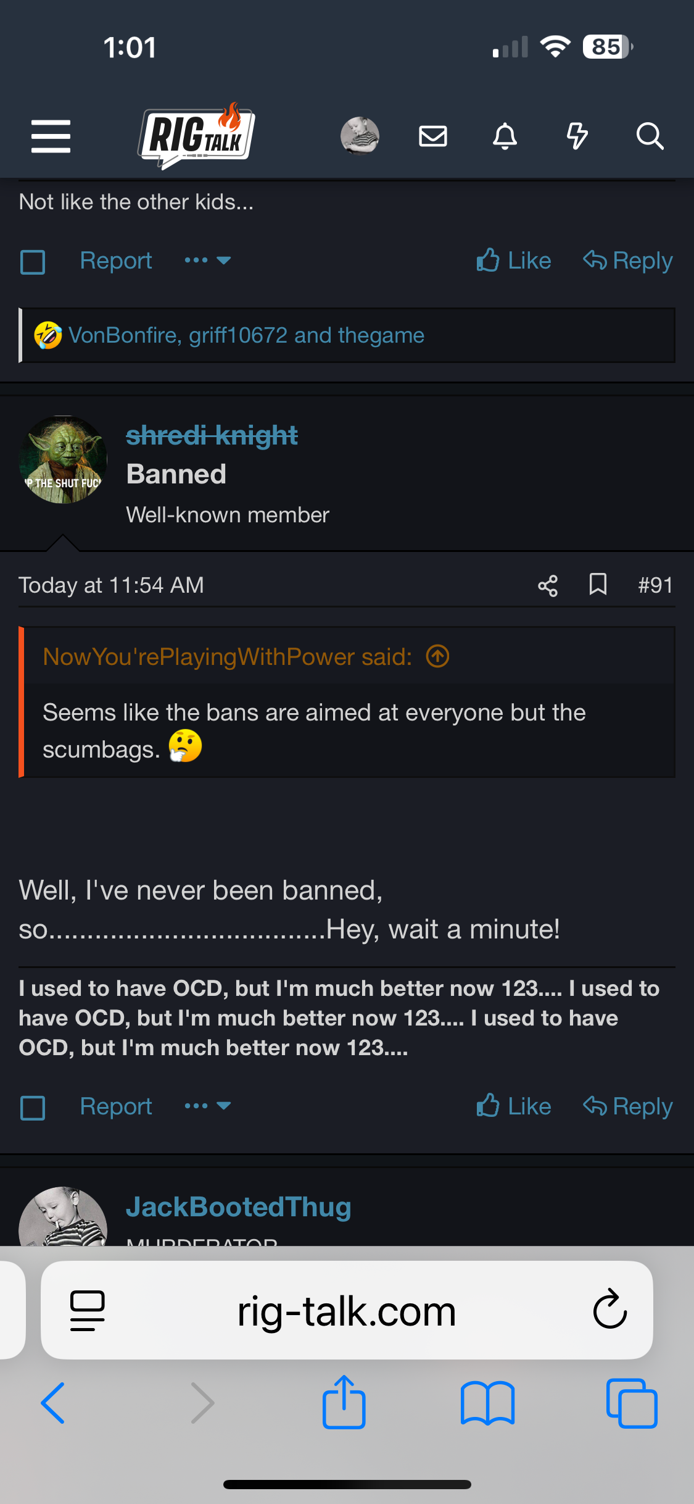Expand more options on the top post
Screen dimensions: 694x1504
(x=207, y=261)
